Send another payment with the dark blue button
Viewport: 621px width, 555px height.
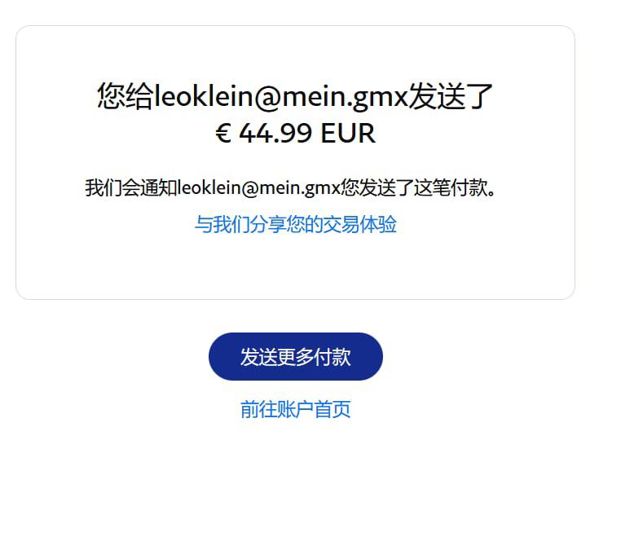coord(296,356)
